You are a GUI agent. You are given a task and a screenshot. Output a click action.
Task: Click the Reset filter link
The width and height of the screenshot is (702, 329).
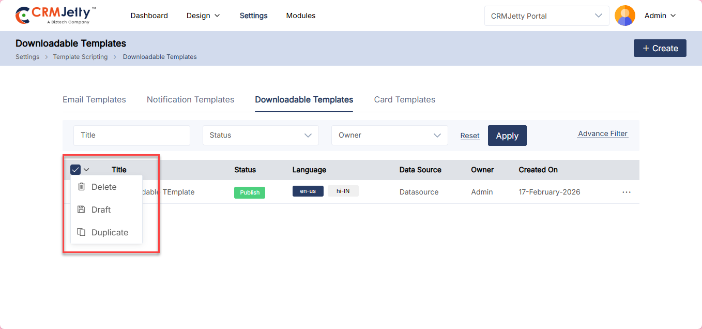click(470, 136)
